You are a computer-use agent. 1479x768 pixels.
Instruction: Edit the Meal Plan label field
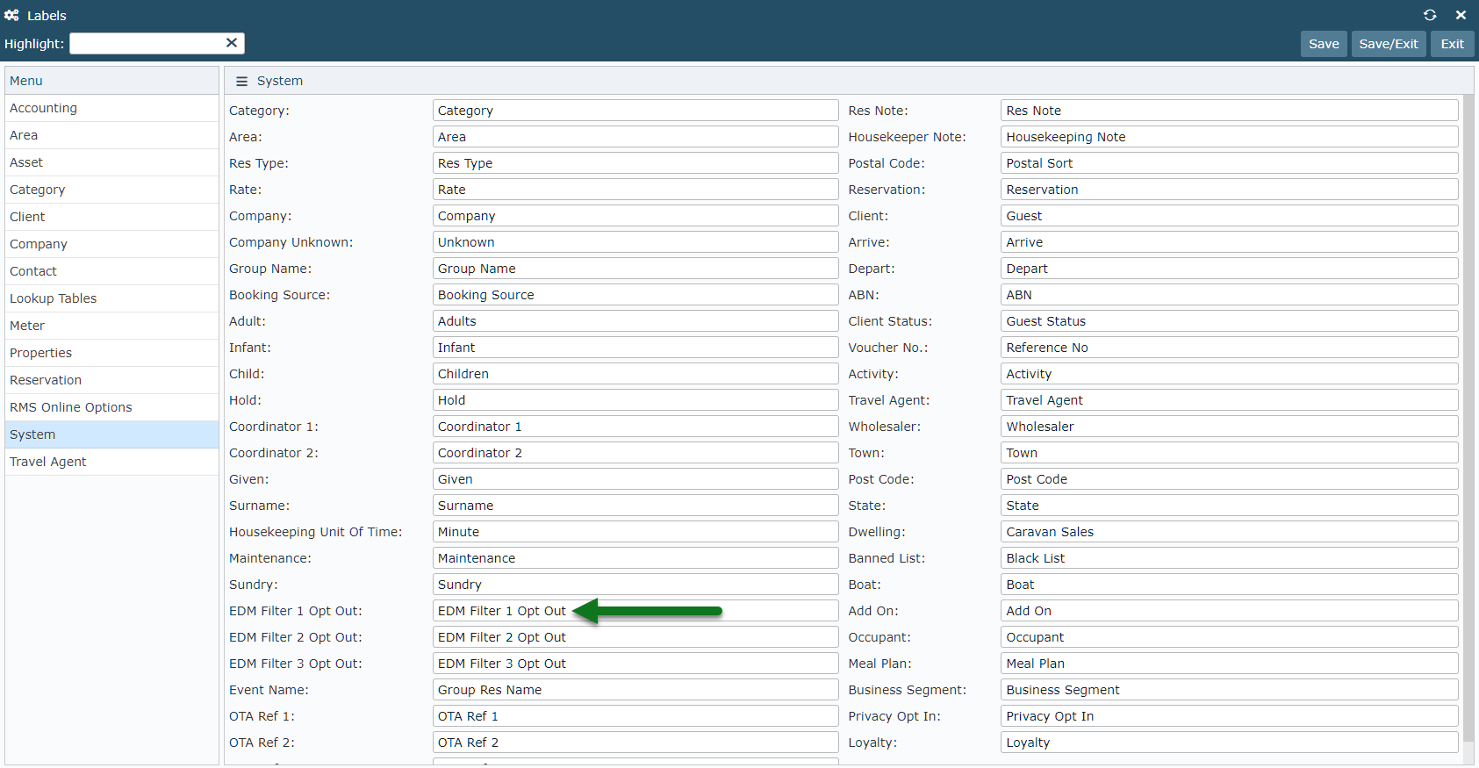1230,664
